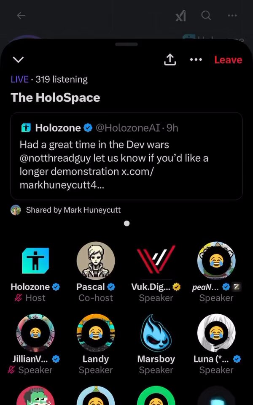This screenshot has width=253, height=405.
Task: Collapse the Space with the down chevron
Action: [x=18, y=59]
